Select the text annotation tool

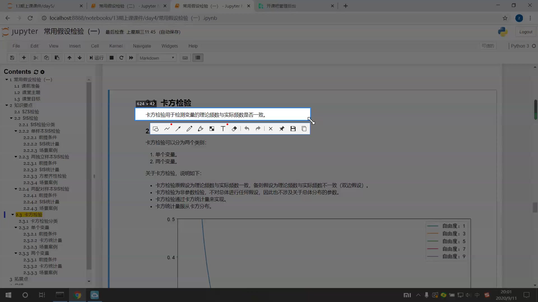click(223, 129)
